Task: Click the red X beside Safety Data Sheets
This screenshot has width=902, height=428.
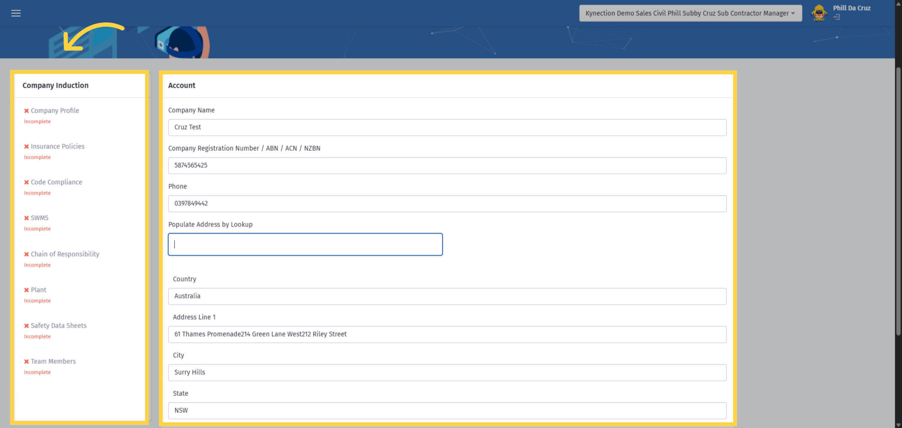Action: 26,326
